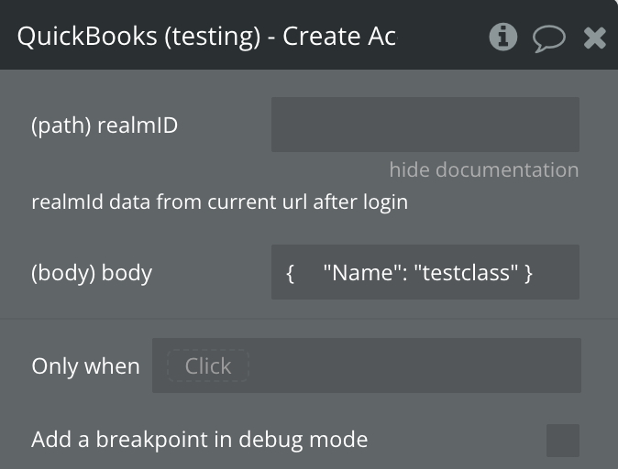Screen dimensions: 618x469
Task: Close the Create Ac action panel
Action: [595, 38]
